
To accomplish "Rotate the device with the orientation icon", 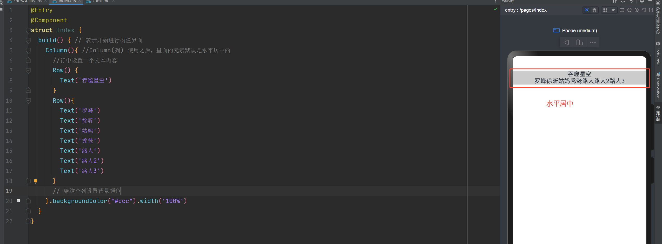I will [x=580, y=42].
